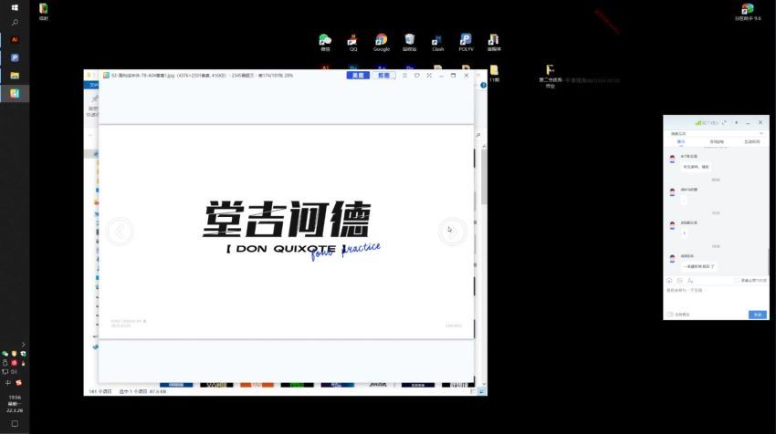Click the 美图 button in image viewer

click(x=359, y=76)
